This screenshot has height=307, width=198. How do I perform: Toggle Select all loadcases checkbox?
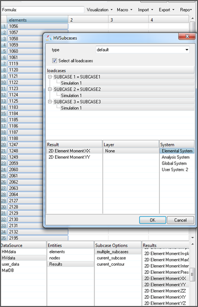tap(55, 60)
